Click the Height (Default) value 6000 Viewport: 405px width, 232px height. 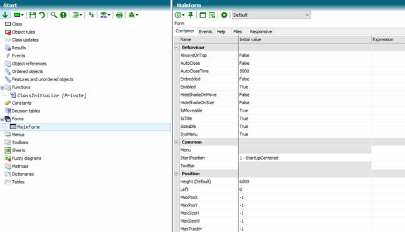[244, 181]
